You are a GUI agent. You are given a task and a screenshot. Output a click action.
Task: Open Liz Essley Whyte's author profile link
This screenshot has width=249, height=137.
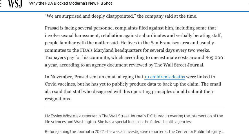pos(60,116)
